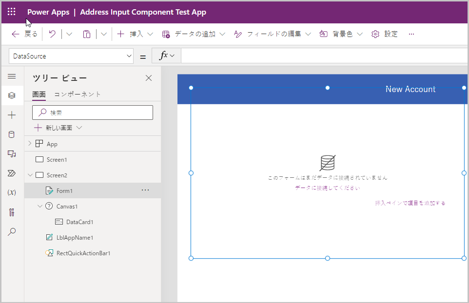
Task: Expand the App tree node
Action: click(30, 144)
